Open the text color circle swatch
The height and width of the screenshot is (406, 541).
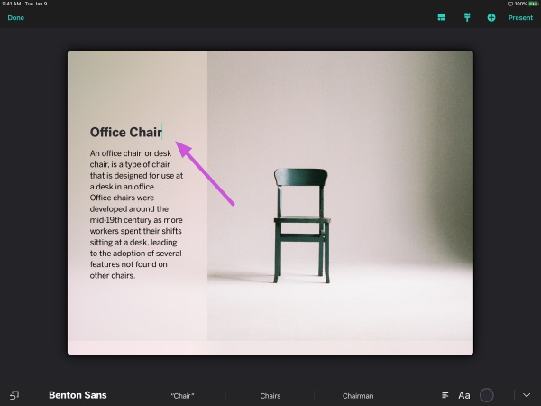pos(487,395)
